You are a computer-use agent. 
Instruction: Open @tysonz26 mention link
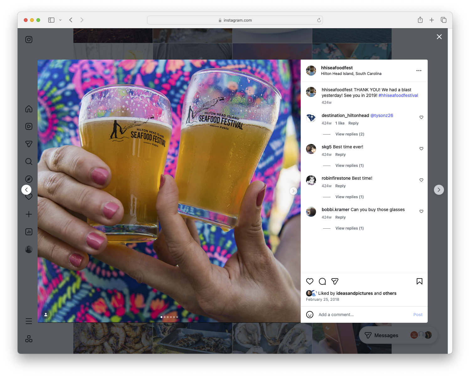382,115
